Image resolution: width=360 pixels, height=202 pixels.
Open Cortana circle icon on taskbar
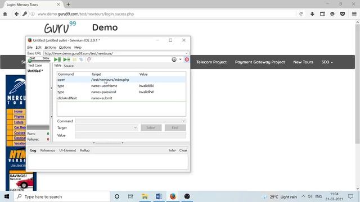[x=117, y=196]
